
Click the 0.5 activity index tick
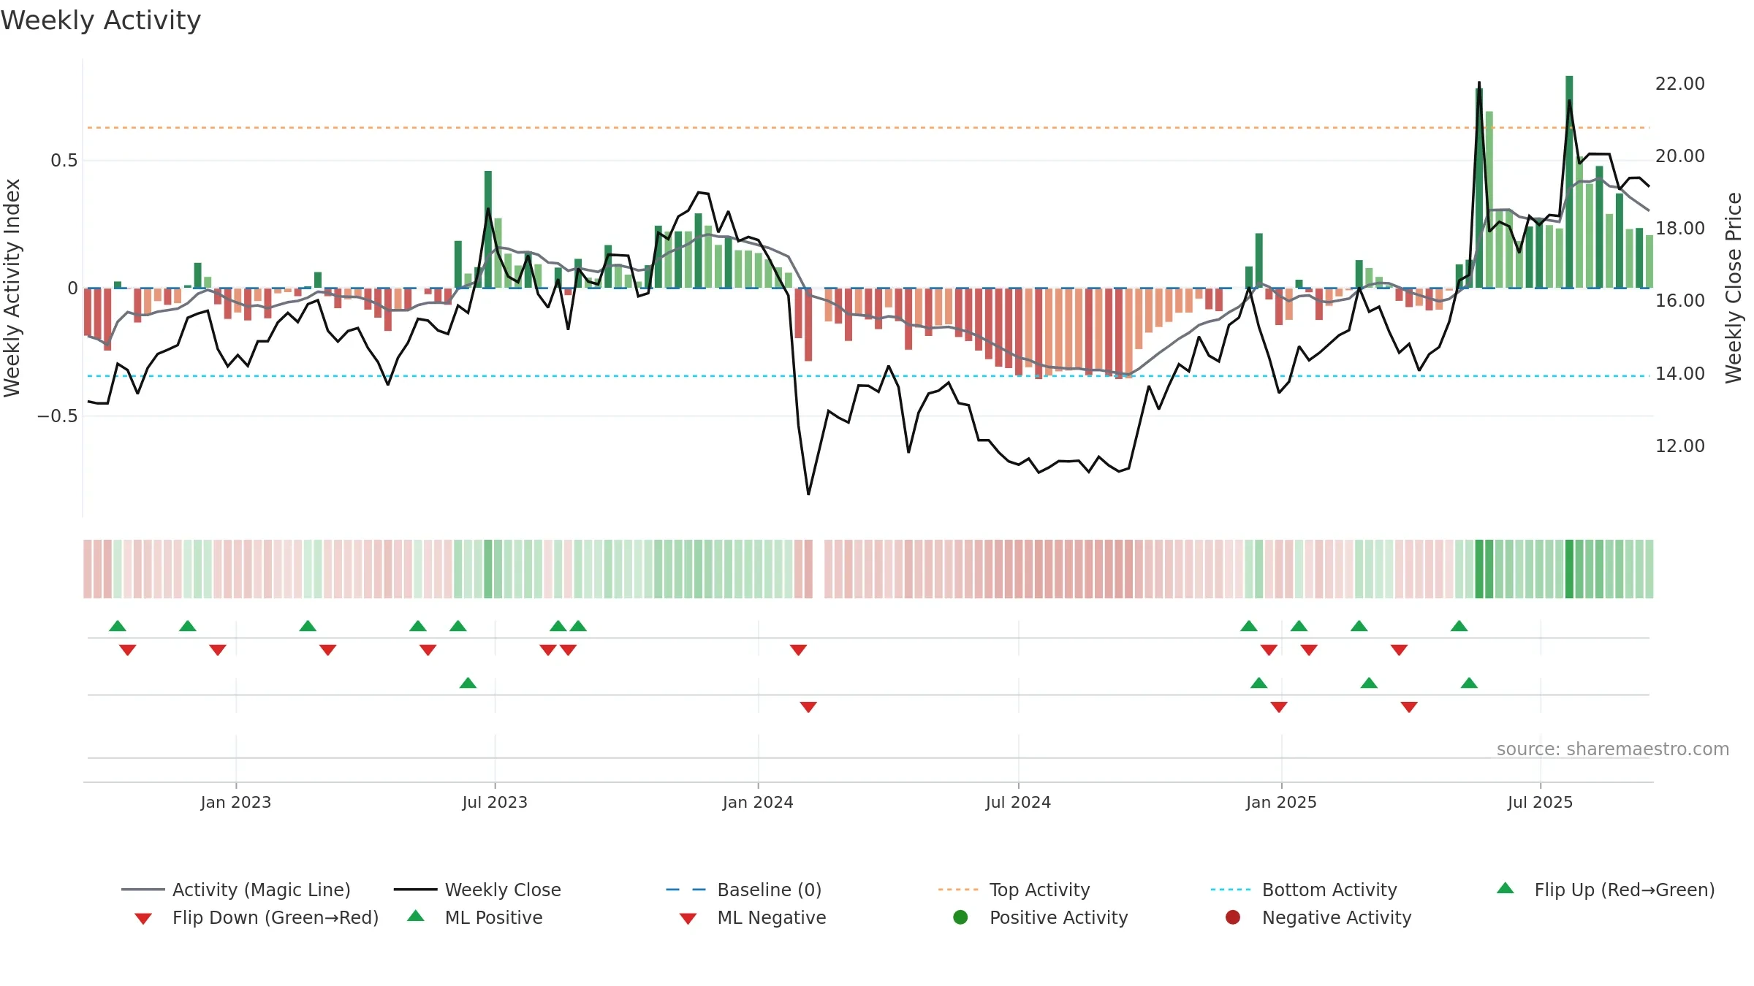pyautogui.click(x=64, y=161)
